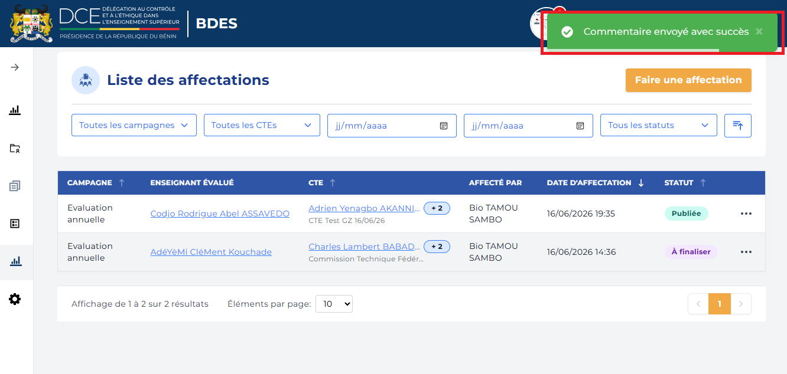Click the DCE delegation logo

pyautogui.click(x=119, y=24)
